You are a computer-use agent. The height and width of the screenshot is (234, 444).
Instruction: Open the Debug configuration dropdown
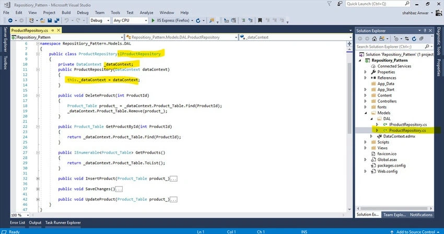click(100, 20)
